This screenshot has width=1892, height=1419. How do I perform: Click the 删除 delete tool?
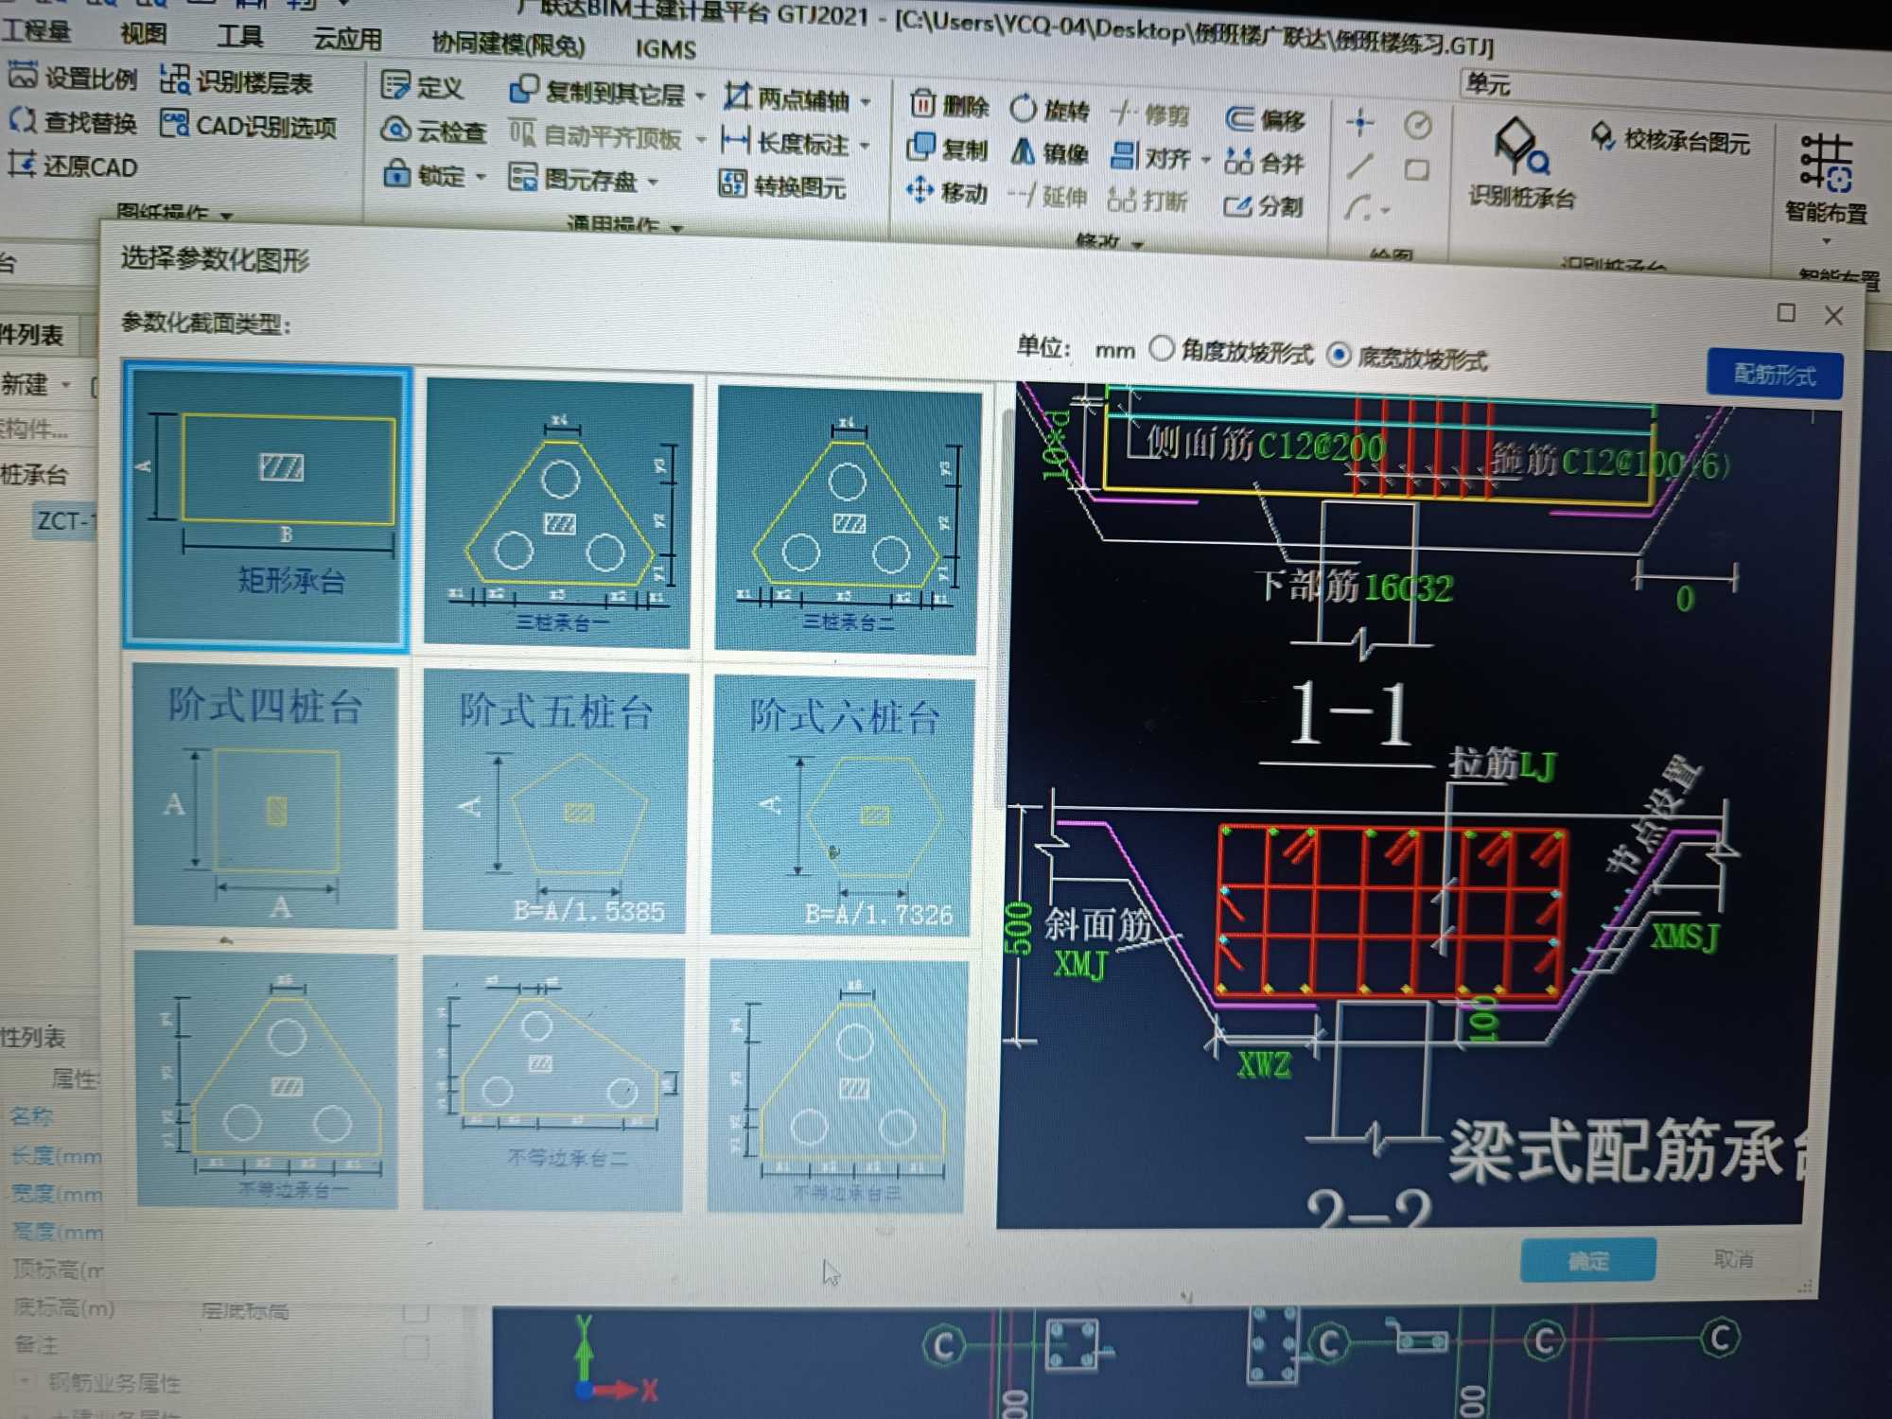pyautogui.click(x=949, y=104)
